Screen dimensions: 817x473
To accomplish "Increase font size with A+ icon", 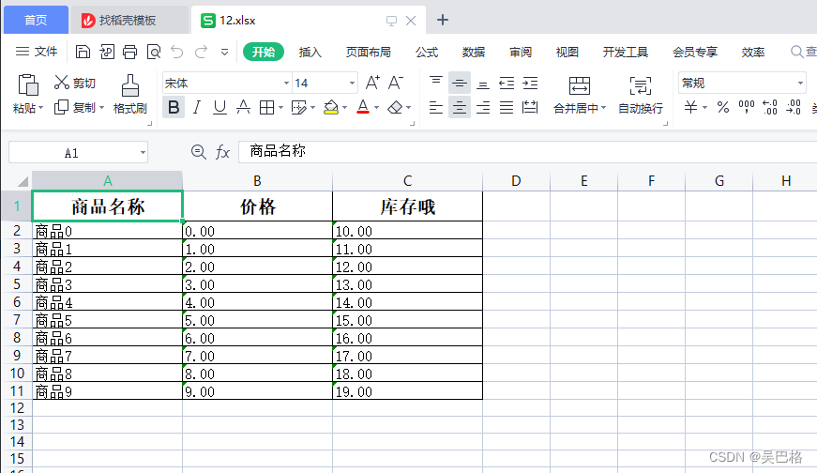I will tap(372, 83).
